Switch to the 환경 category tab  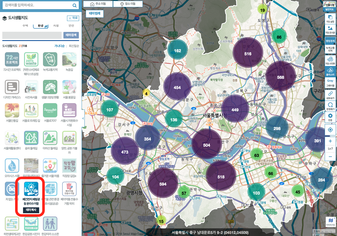point(41,26)
